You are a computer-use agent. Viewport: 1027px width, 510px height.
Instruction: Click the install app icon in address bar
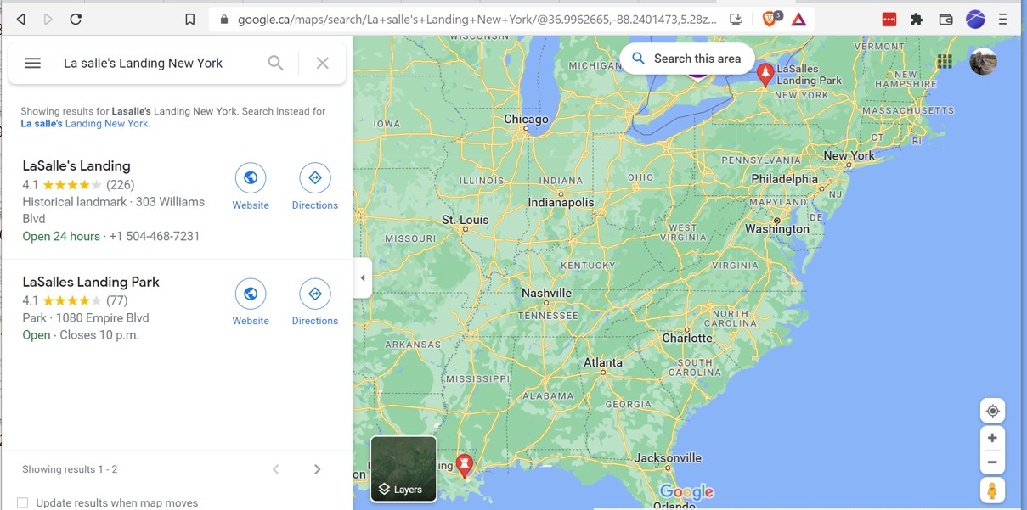(736, 19)
